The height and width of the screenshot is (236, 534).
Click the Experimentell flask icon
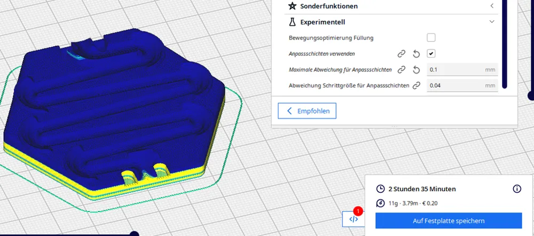coord(292,22)
